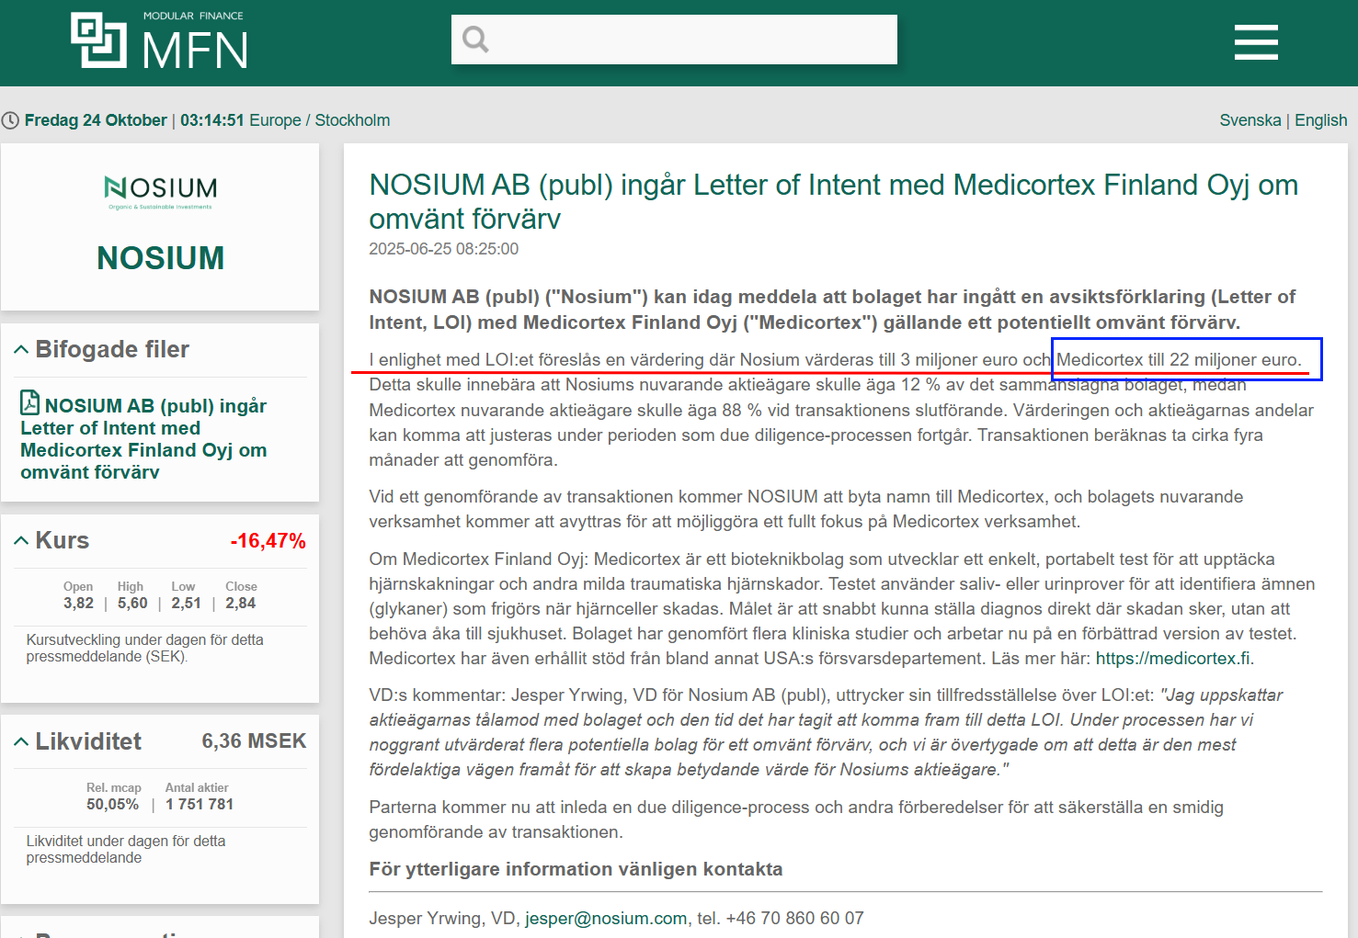Click the Fredag 24 Oktober date text
This screenshot has height=938, width=1358.
96,120
